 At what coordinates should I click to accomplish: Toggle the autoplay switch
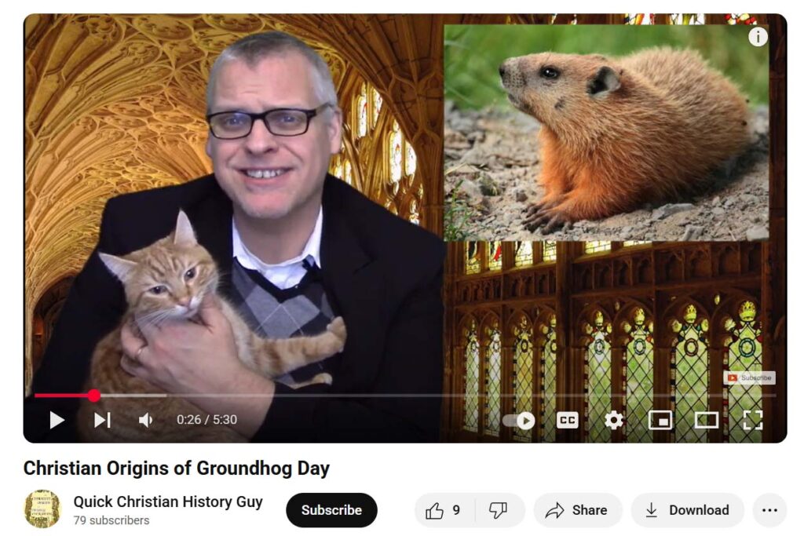coord(518,421)
